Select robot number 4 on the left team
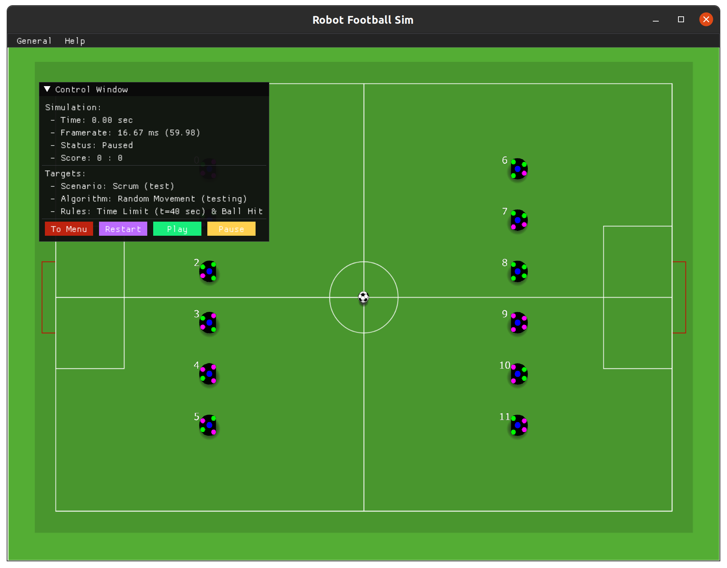Image resolution: width=727 pixels, height=568 pixels. coord(208,374)
